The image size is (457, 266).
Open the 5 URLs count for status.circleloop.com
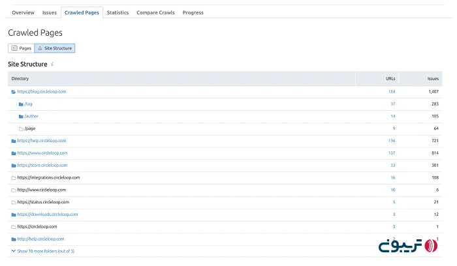point(394,202)
